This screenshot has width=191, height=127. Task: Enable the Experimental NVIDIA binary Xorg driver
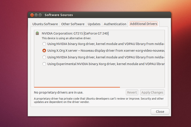[x=44, y=64]
